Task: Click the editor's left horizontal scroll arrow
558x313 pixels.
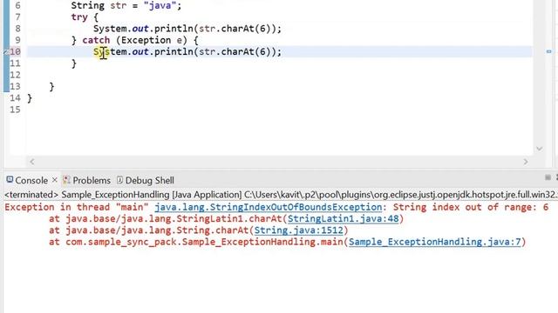Action: coord(32,162)
